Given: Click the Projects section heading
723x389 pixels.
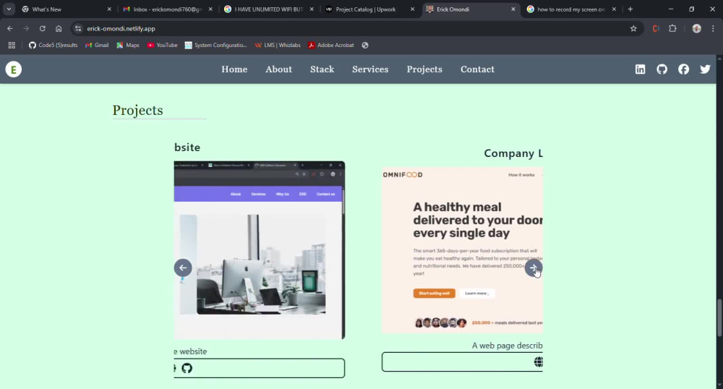Looking at the screenshot, I should (138, 111).
